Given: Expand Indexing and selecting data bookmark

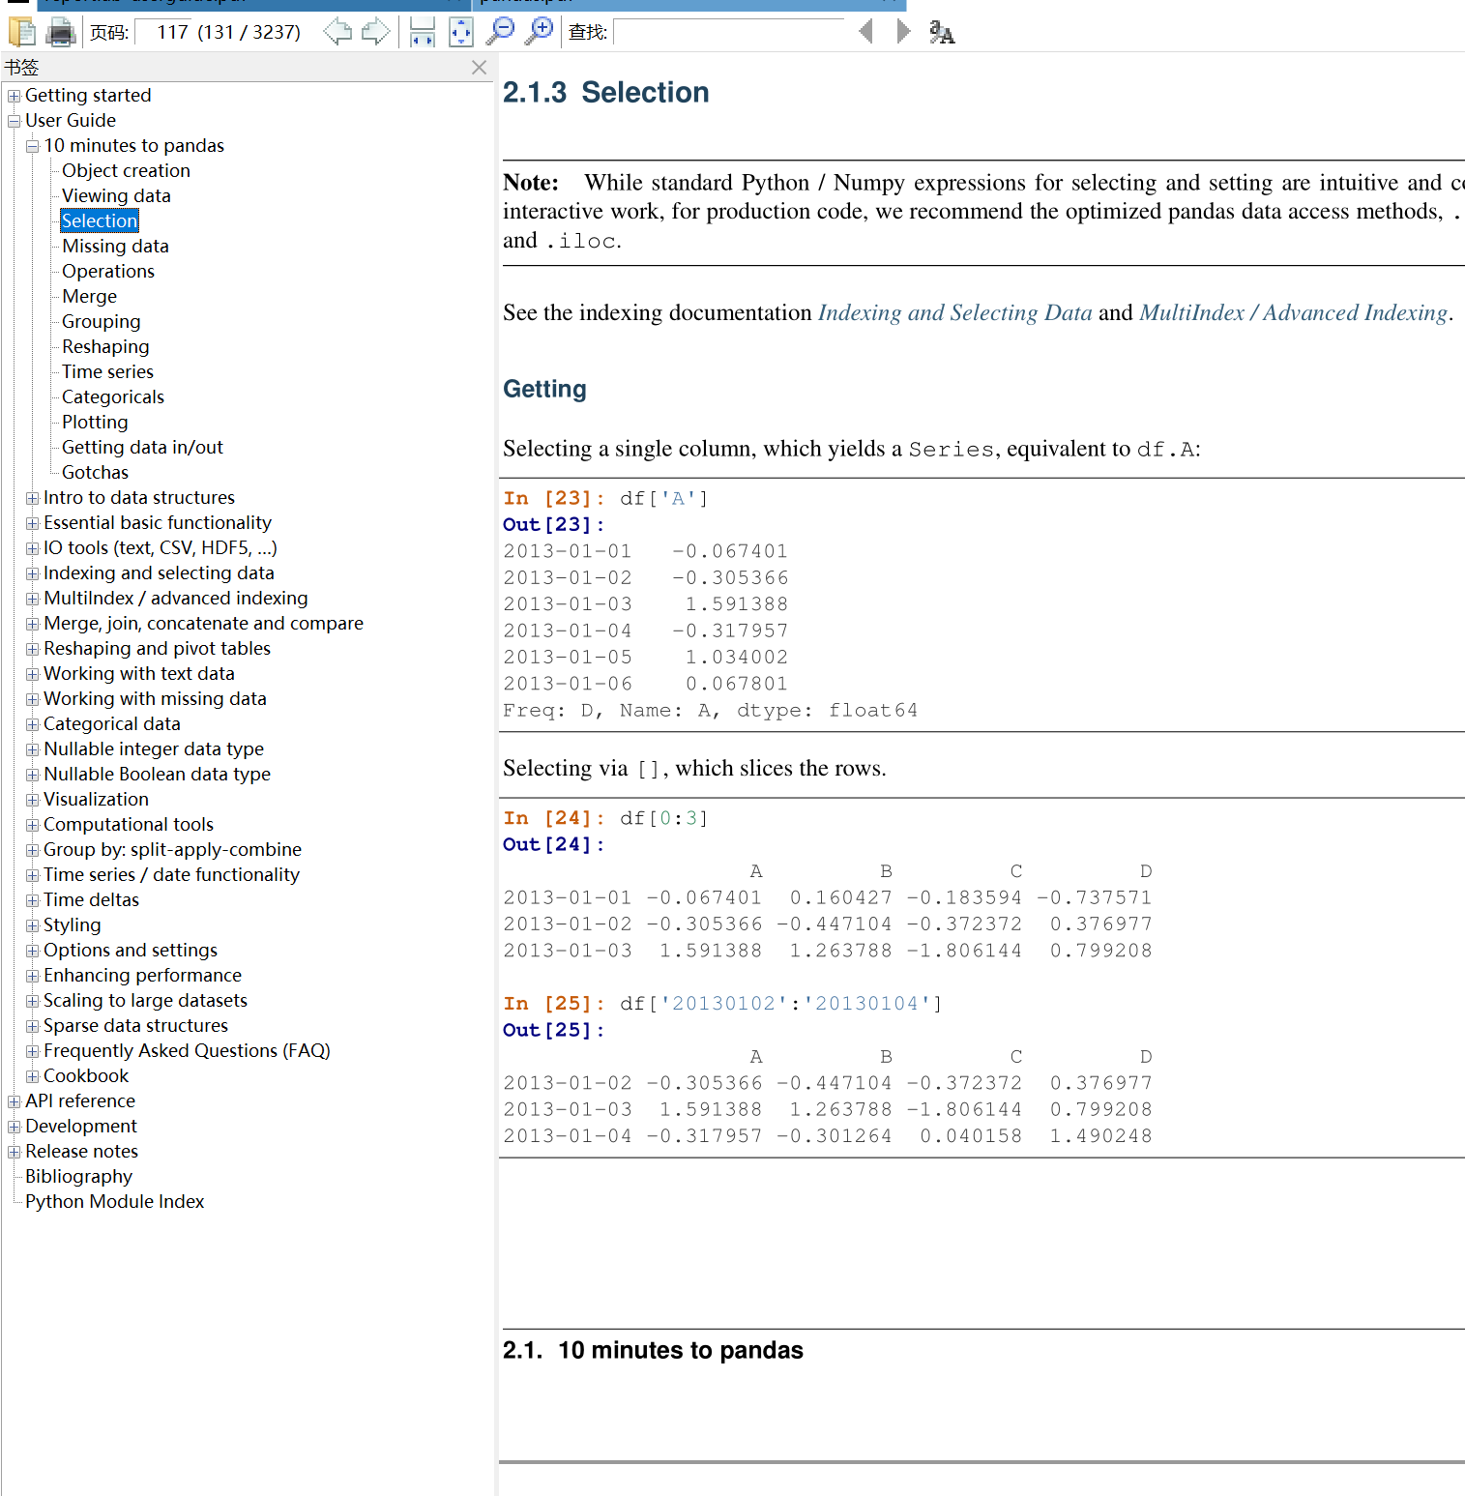Looking at the screenshot, I should pos(32,573).
